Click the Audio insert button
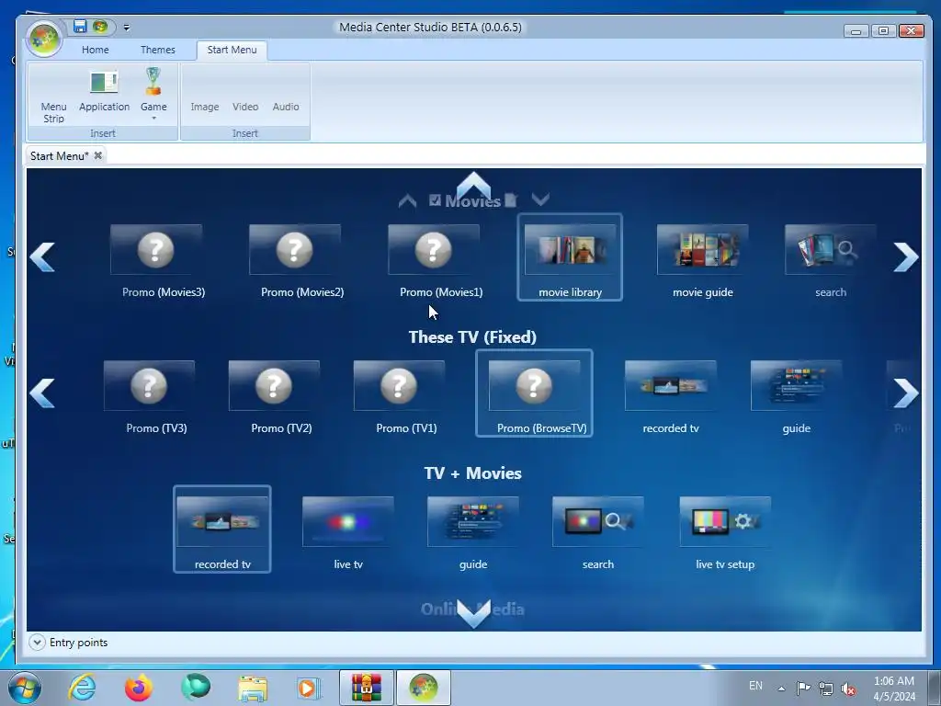941x706 pixels. [x=286, y=107]
